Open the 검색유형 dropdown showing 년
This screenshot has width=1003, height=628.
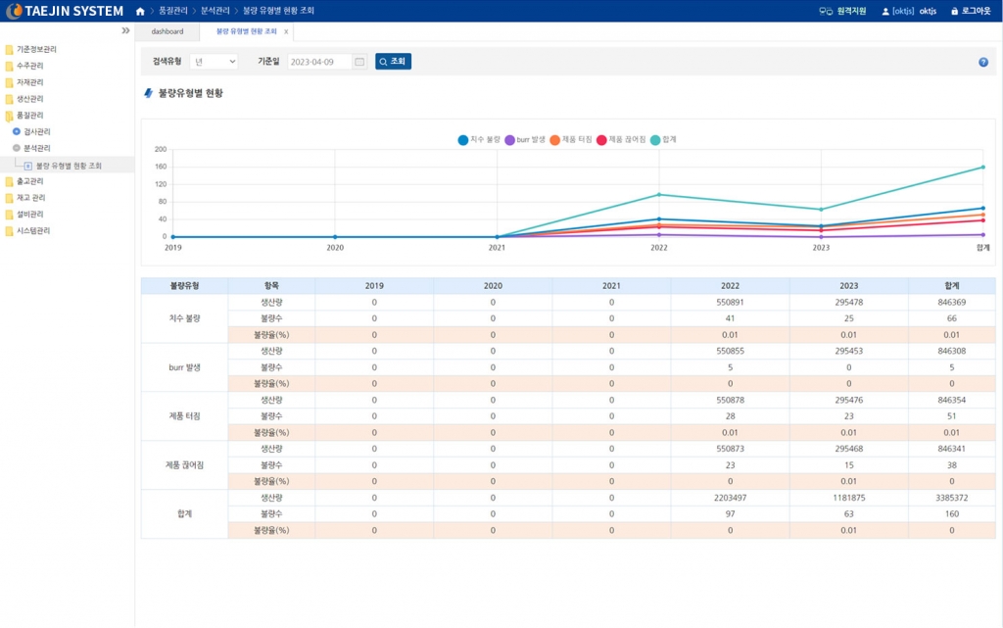[214, 62]
